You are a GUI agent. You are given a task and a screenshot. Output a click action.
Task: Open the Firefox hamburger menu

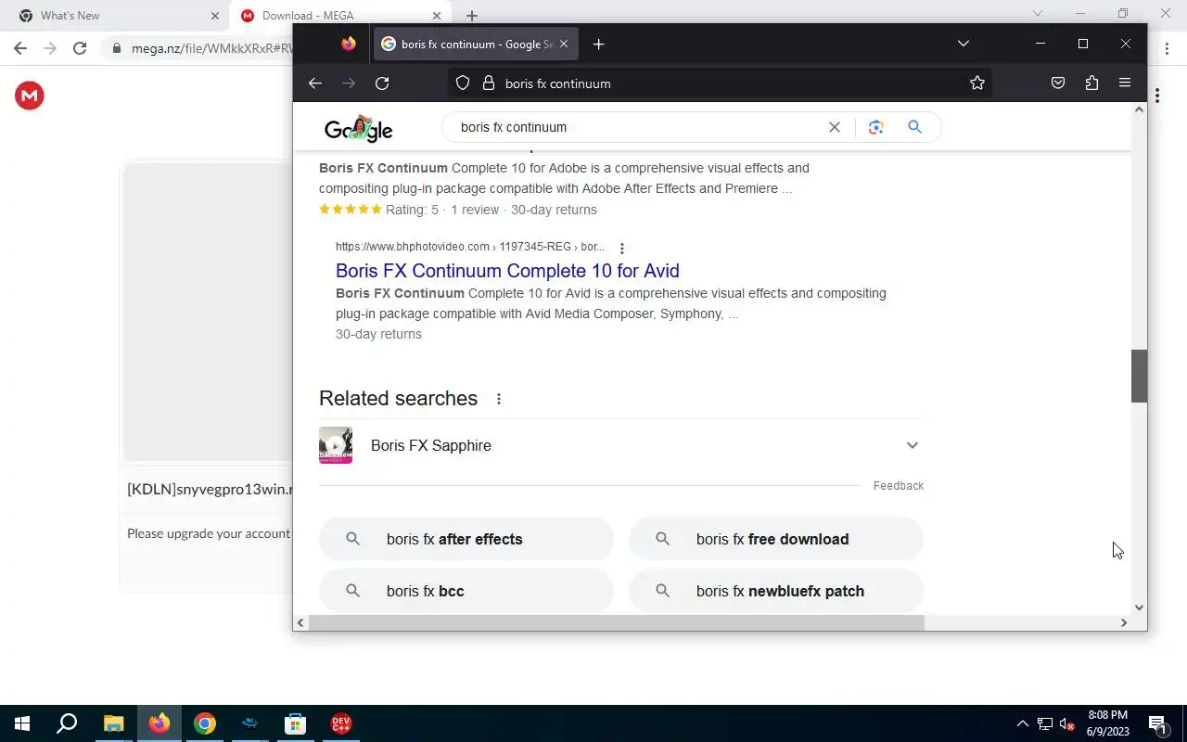[1125, 83]
